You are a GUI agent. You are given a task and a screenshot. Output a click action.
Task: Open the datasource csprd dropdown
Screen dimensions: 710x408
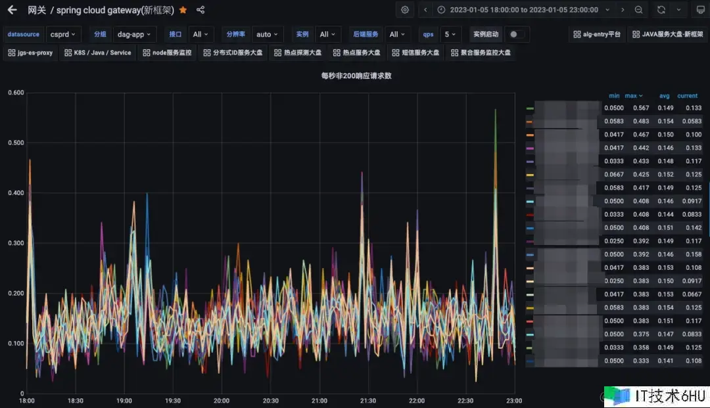(x=62, y=34)
